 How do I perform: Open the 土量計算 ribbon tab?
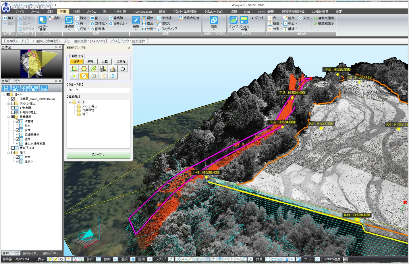(x=119, y=11)
